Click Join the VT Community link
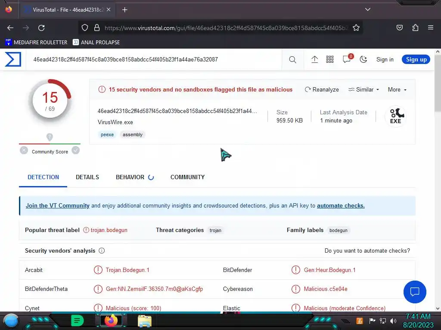 [58, 206]
